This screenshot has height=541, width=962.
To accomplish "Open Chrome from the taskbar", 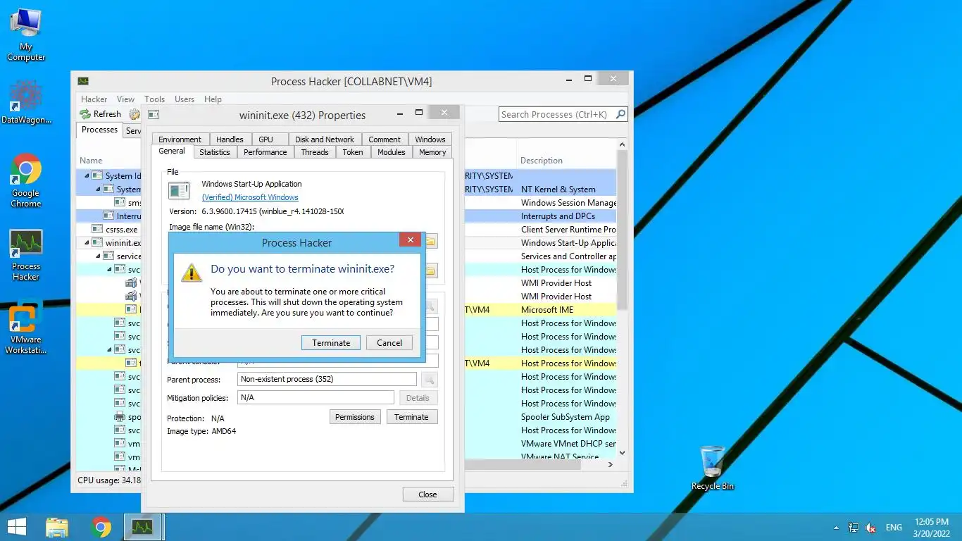I will pyautogui.click(x=101, y=527).
